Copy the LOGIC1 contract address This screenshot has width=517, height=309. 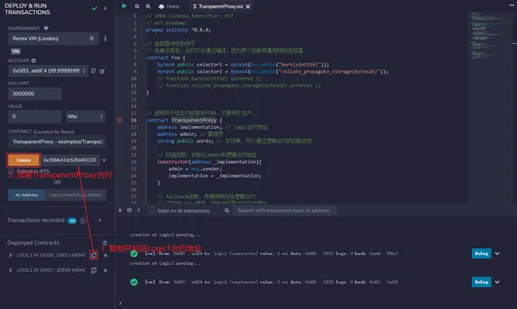[x=94, y=255]
